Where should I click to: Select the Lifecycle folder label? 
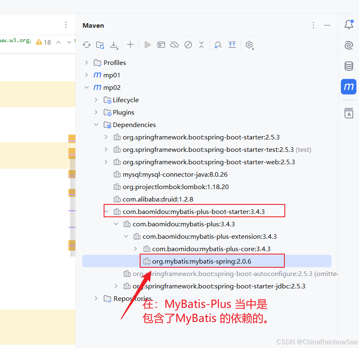(126, 100)
